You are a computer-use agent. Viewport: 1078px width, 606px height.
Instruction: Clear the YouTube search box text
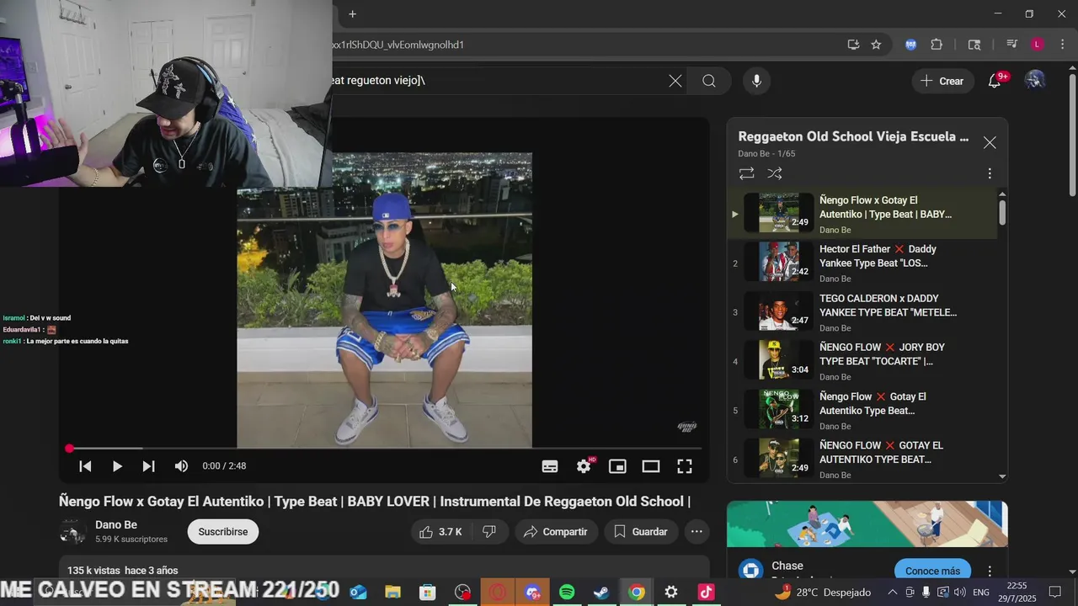pyautogui.click(x=675, y=81)
